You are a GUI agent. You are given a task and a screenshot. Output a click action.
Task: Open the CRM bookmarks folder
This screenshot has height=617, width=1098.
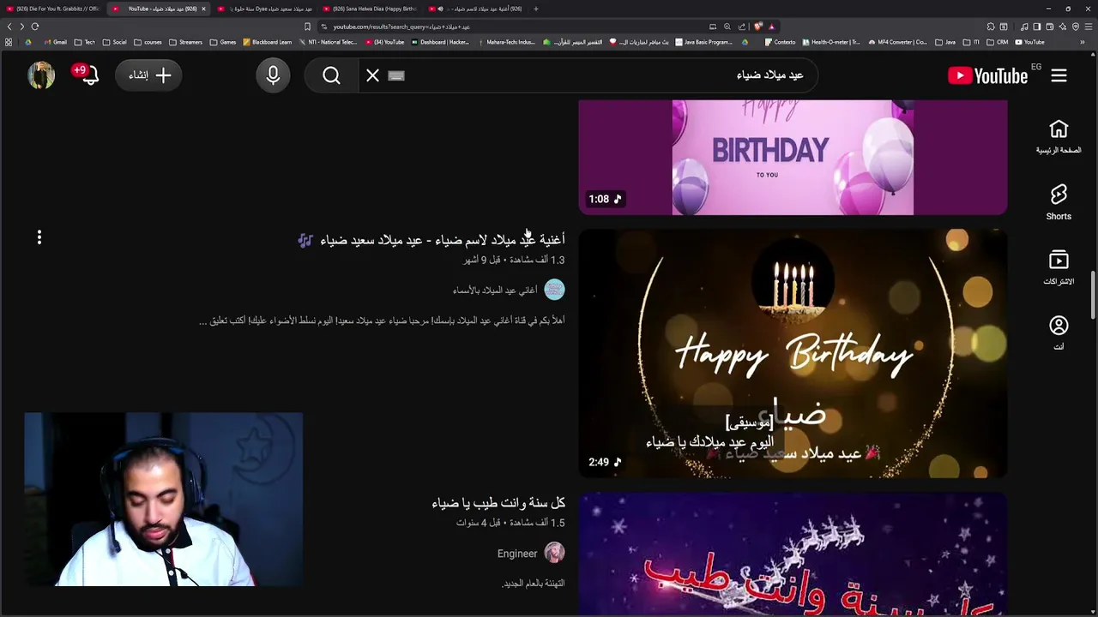point(997,42)
